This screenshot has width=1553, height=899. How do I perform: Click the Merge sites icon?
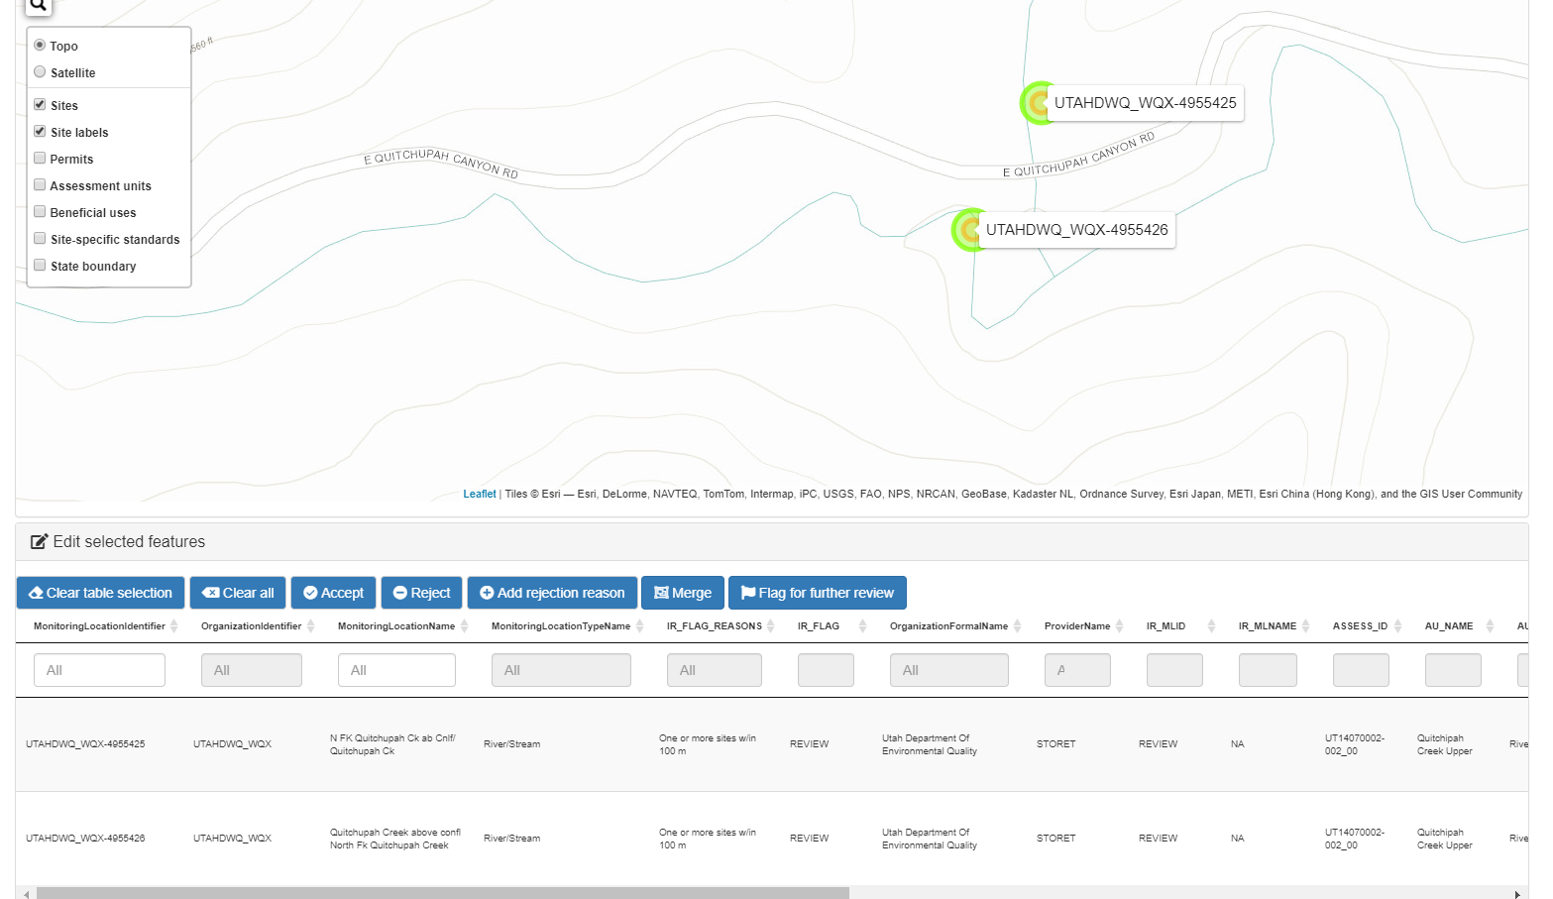coord(662,593)
